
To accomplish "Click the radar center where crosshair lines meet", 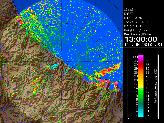I will pos(62,61).
